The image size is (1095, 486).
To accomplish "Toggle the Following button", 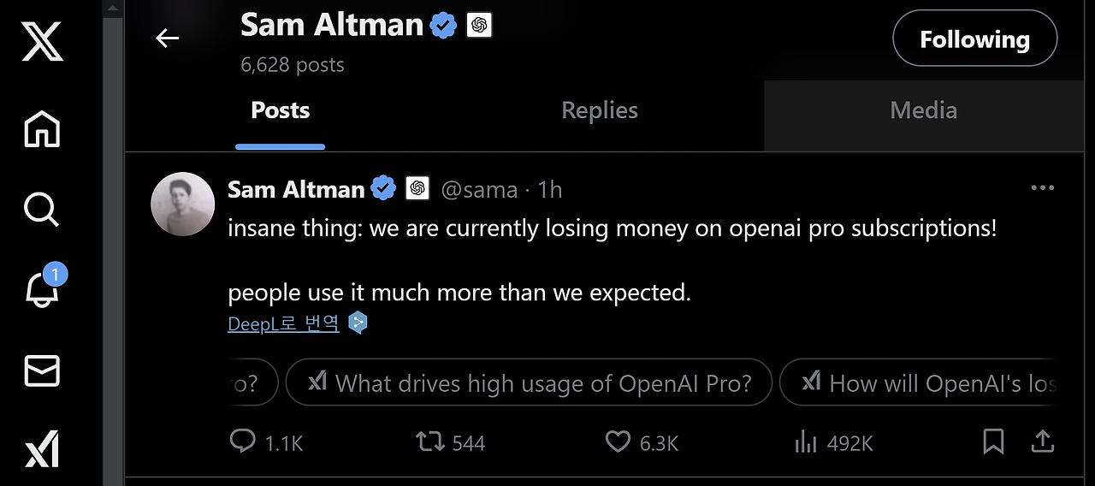I will click(x=974, y=39).
